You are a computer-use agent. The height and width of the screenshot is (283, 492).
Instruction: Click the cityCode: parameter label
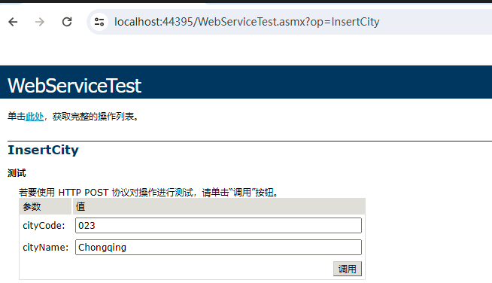click(x=44, y=226)
